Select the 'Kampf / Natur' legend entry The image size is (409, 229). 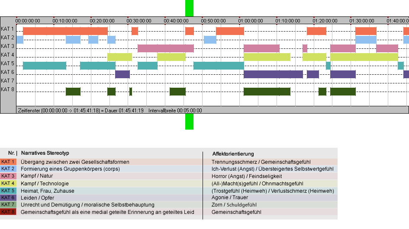coord(37,176)
